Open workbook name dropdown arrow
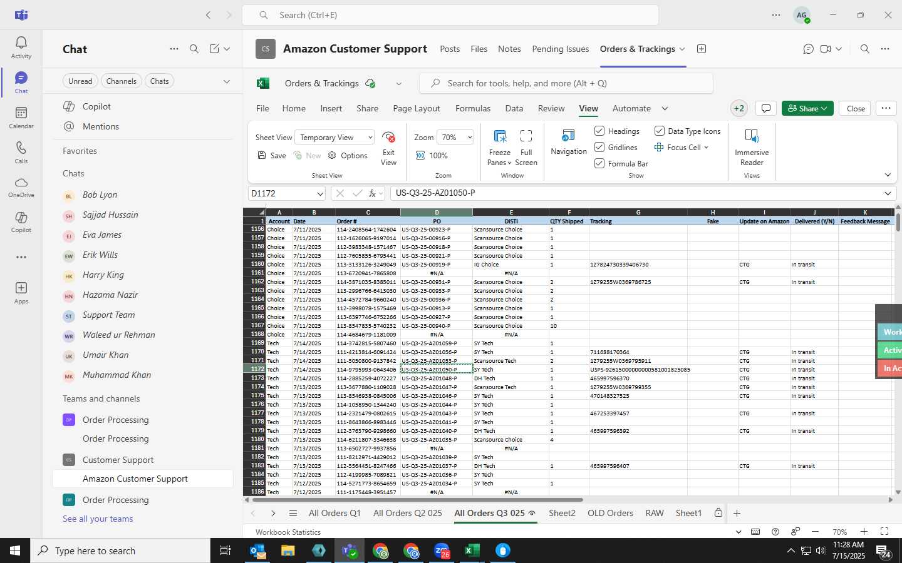This screenshot has height=563, width=902. 398,84
